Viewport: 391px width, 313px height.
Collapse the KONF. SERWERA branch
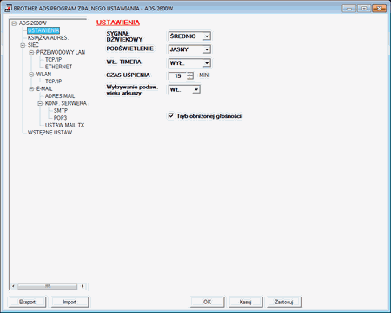tap(40, 103)
